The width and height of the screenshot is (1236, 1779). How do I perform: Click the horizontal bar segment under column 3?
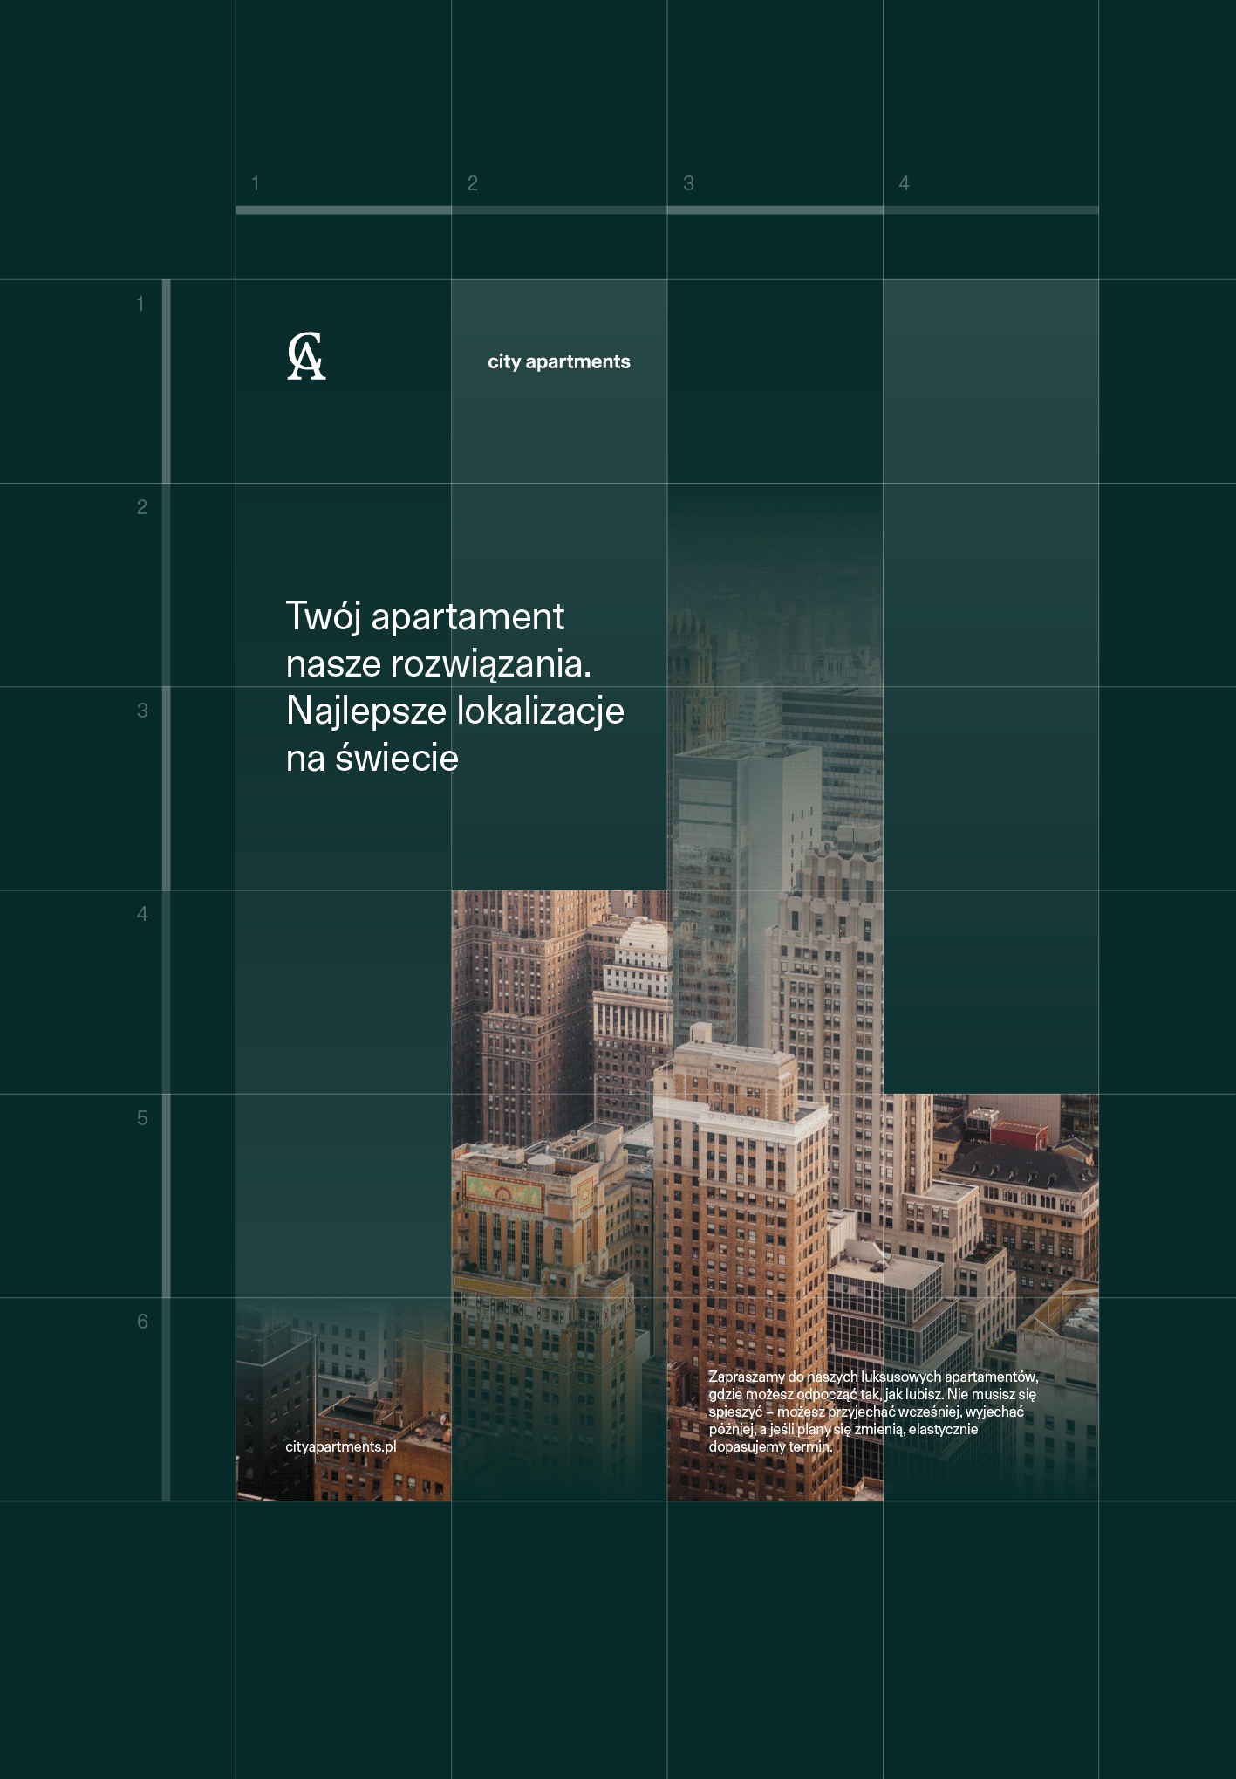coord(775,210)
